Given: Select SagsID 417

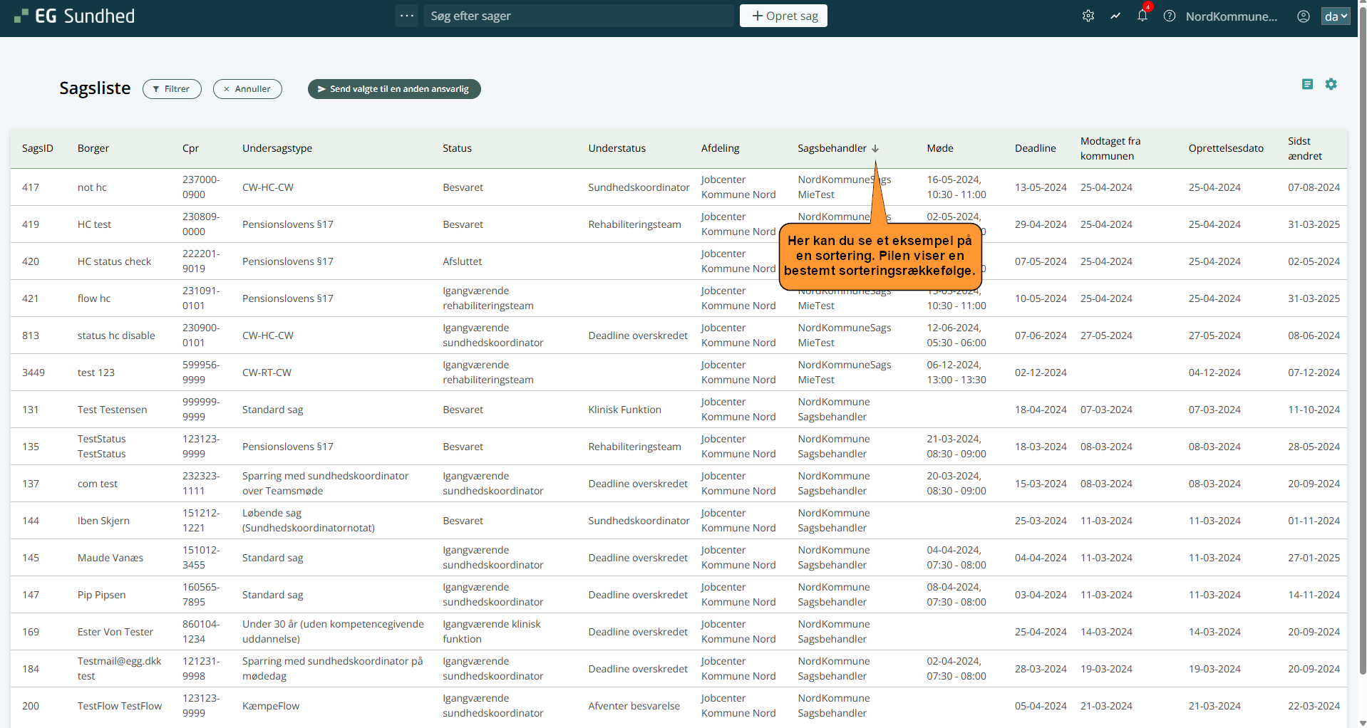Looking at the screenshot, I should pyautogui.click(x=31, y=187).
